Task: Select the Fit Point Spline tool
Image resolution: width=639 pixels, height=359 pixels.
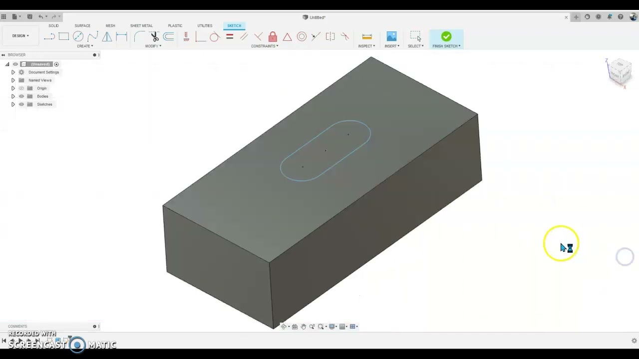Action: point(93,36)
